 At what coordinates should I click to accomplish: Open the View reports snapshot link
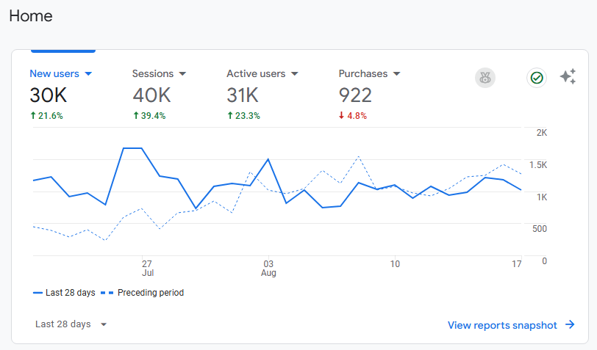coord(502,325)
